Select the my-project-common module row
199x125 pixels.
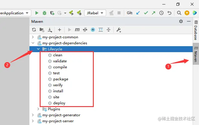(x=111, y=37)
